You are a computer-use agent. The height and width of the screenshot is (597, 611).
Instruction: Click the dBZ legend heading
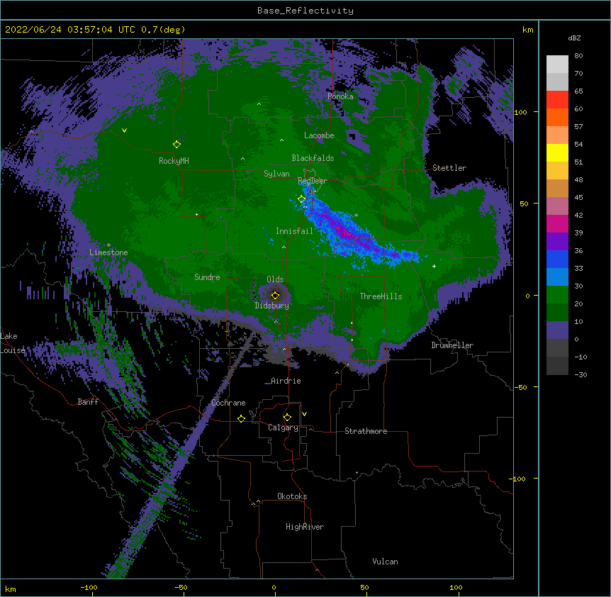[x=574, y=38]
